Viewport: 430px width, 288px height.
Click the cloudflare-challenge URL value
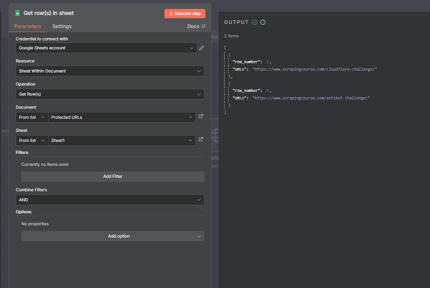pos(315,69)
